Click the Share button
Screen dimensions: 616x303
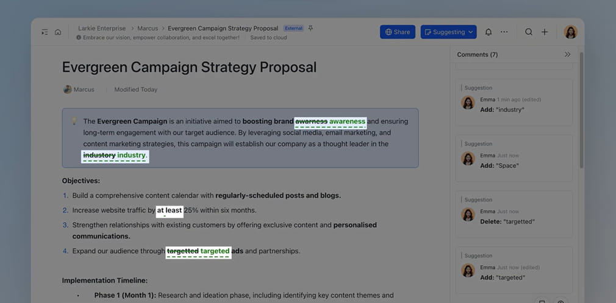397,32
